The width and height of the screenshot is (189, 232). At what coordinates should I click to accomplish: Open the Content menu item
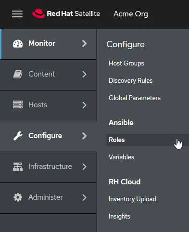(48, 75)
